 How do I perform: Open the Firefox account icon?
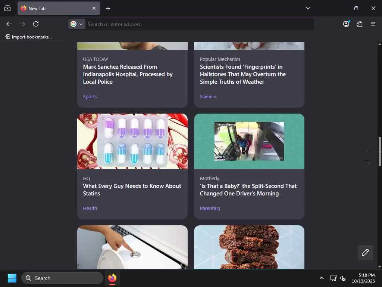click(x=346, y=24)
